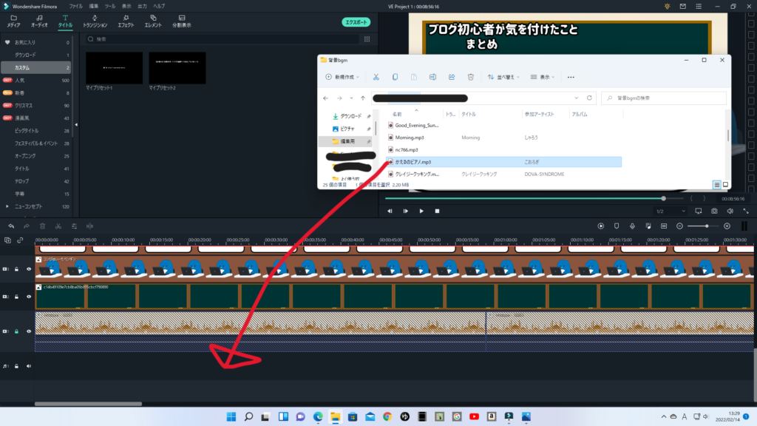This screenshot has height=426, width=757.
Task: Click the title search field
Action: pos(222,39)
